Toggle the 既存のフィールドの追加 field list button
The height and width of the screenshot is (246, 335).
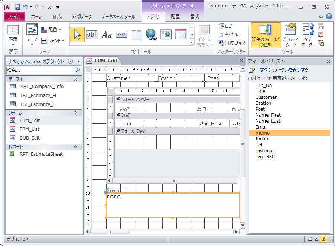(x=266, y=35)
